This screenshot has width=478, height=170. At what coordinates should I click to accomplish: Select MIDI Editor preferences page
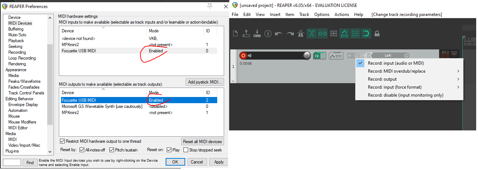tap(18, 128)
